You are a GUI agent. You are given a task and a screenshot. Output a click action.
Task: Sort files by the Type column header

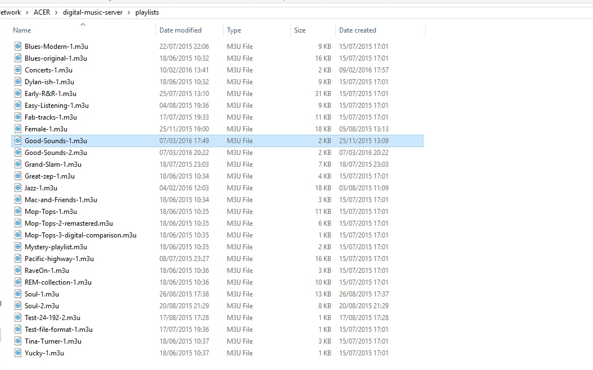[233, 30]
